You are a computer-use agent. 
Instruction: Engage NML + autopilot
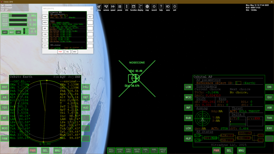click(x=146, y=151)
